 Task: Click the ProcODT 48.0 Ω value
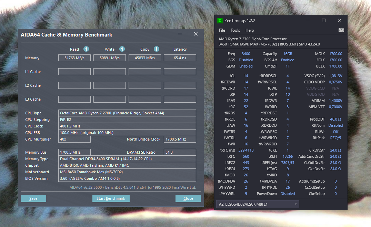pyautogui.click(x=335, y=119)
